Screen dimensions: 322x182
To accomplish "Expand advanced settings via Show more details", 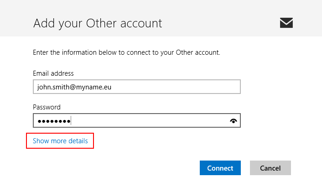I will click(60, 141).
